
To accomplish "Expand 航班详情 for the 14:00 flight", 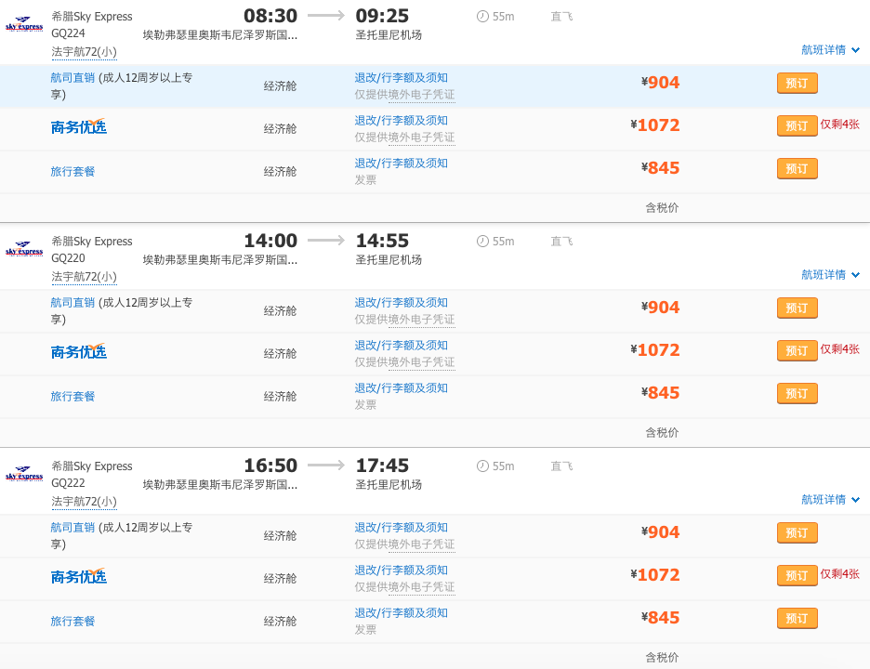I will coord(830,275).
